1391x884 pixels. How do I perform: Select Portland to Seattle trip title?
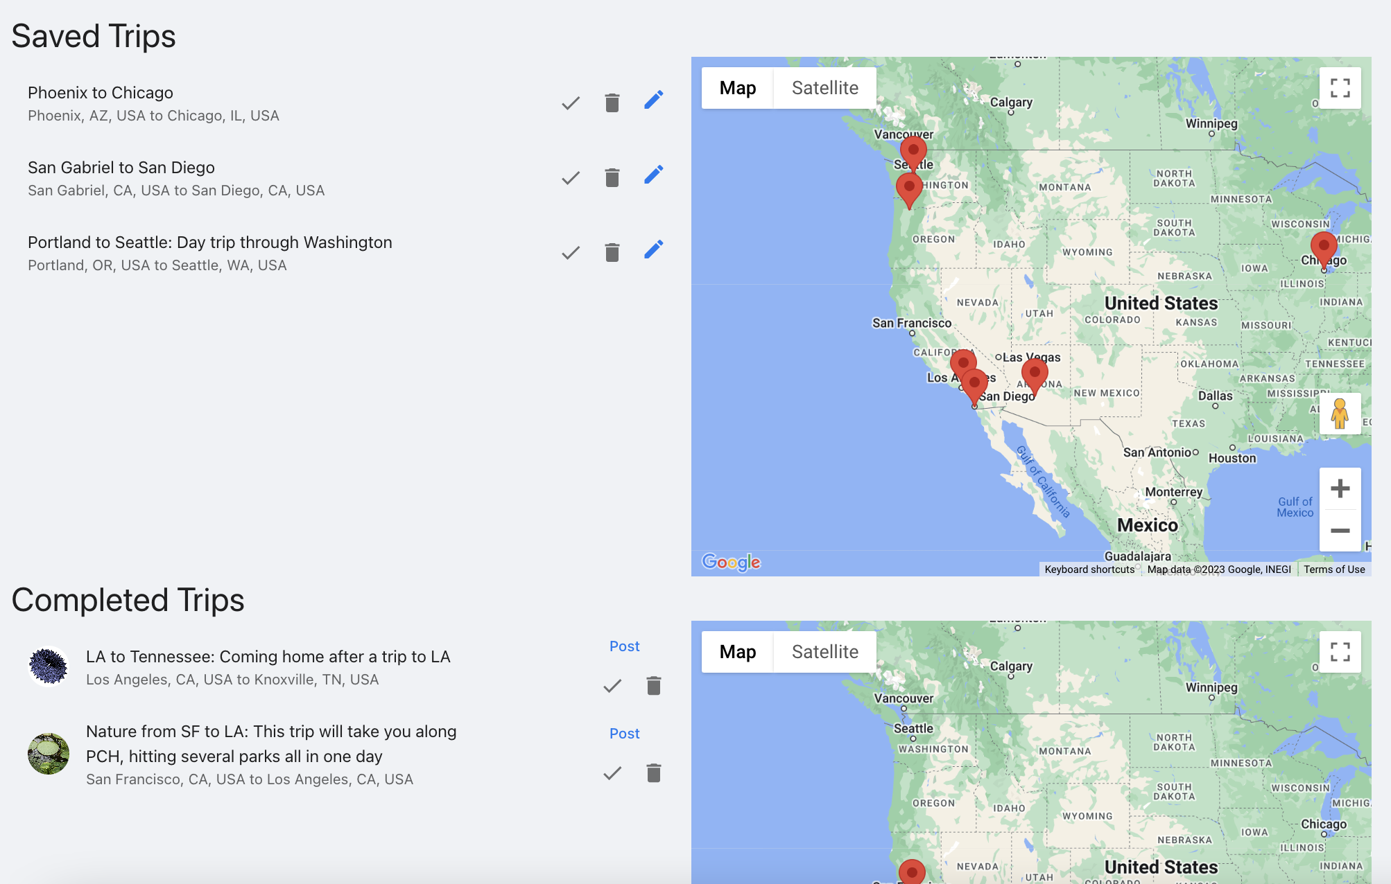[210, 242]
